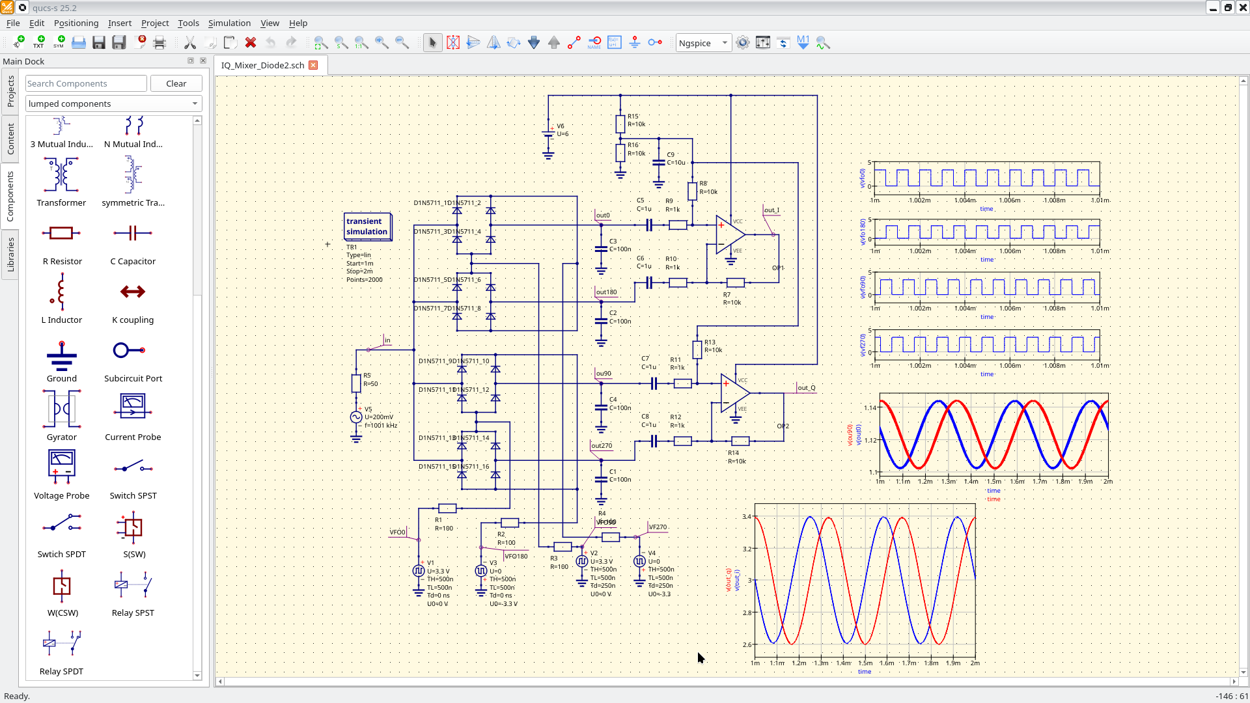This screenshot has height=703, width=1250.
Task: Select the Wire drawing tool
Action: [574, 43]
